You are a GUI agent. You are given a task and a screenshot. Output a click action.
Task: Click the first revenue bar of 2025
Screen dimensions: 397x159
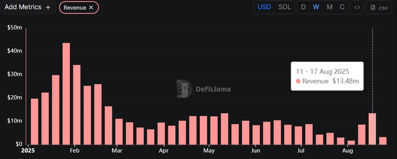coord(35,122)
